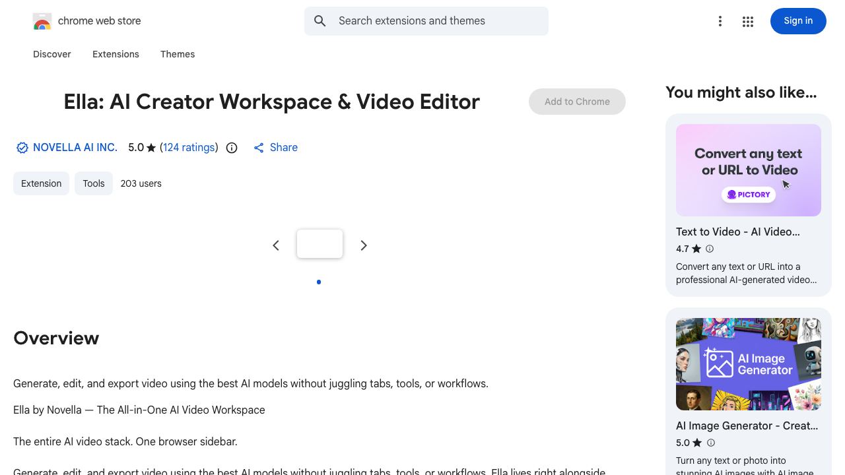Click the "chrome web store" title text

(x=100, y=21)
